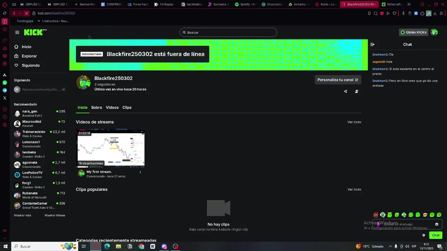Insert the rightmost heart-eyes emote
This screenshot has width=447, height=251.
[439, 215]
